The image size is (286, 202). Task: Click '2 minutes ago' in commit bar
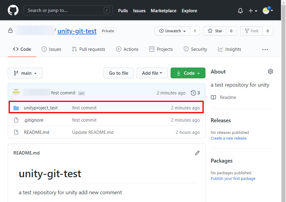pos(171,93)
